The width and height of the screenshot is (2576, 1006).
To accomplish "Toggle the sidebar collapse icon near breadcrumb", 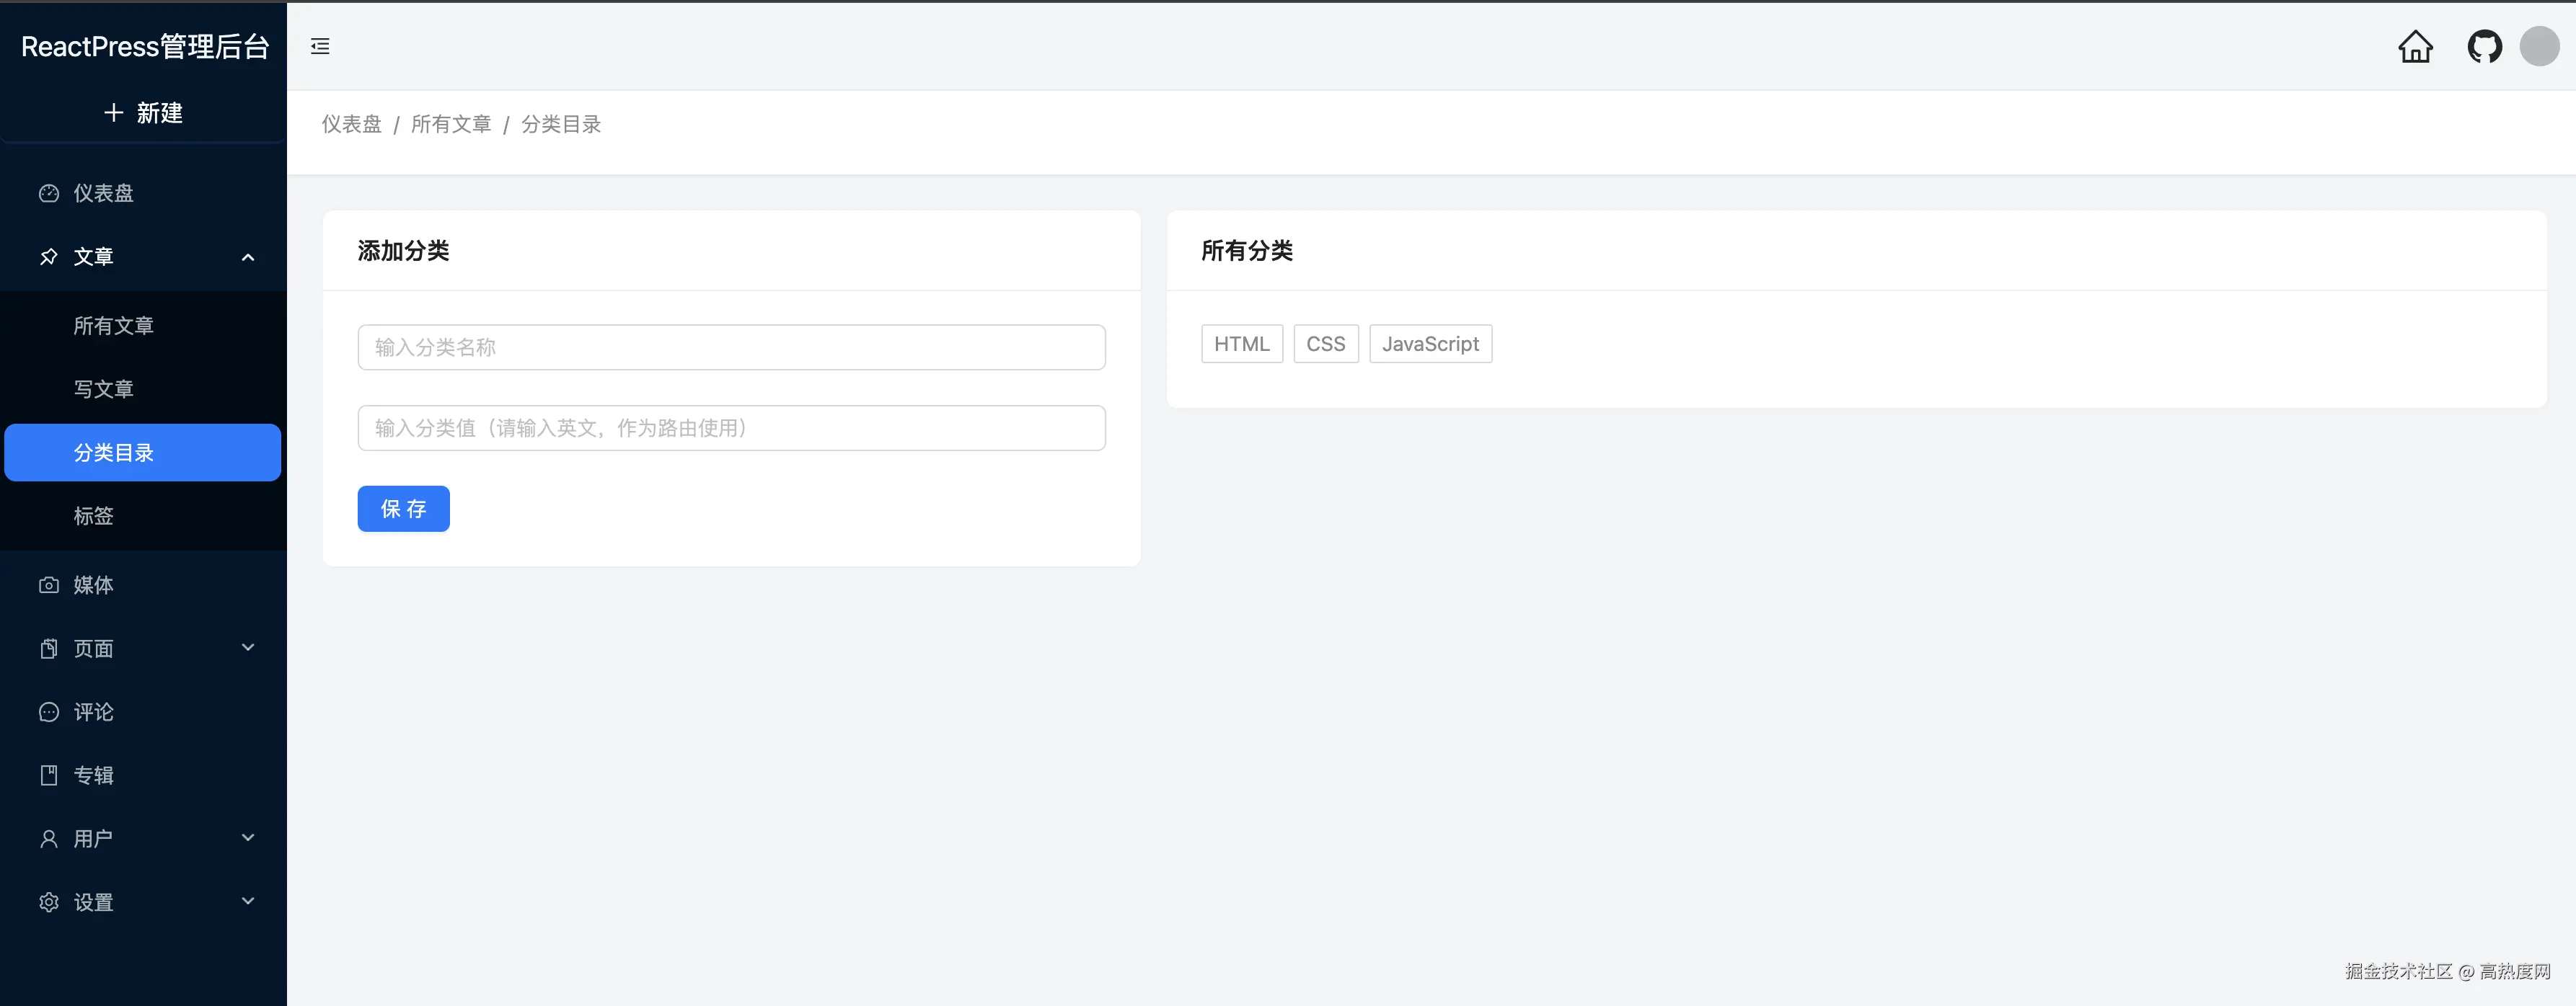I will 320,46.
